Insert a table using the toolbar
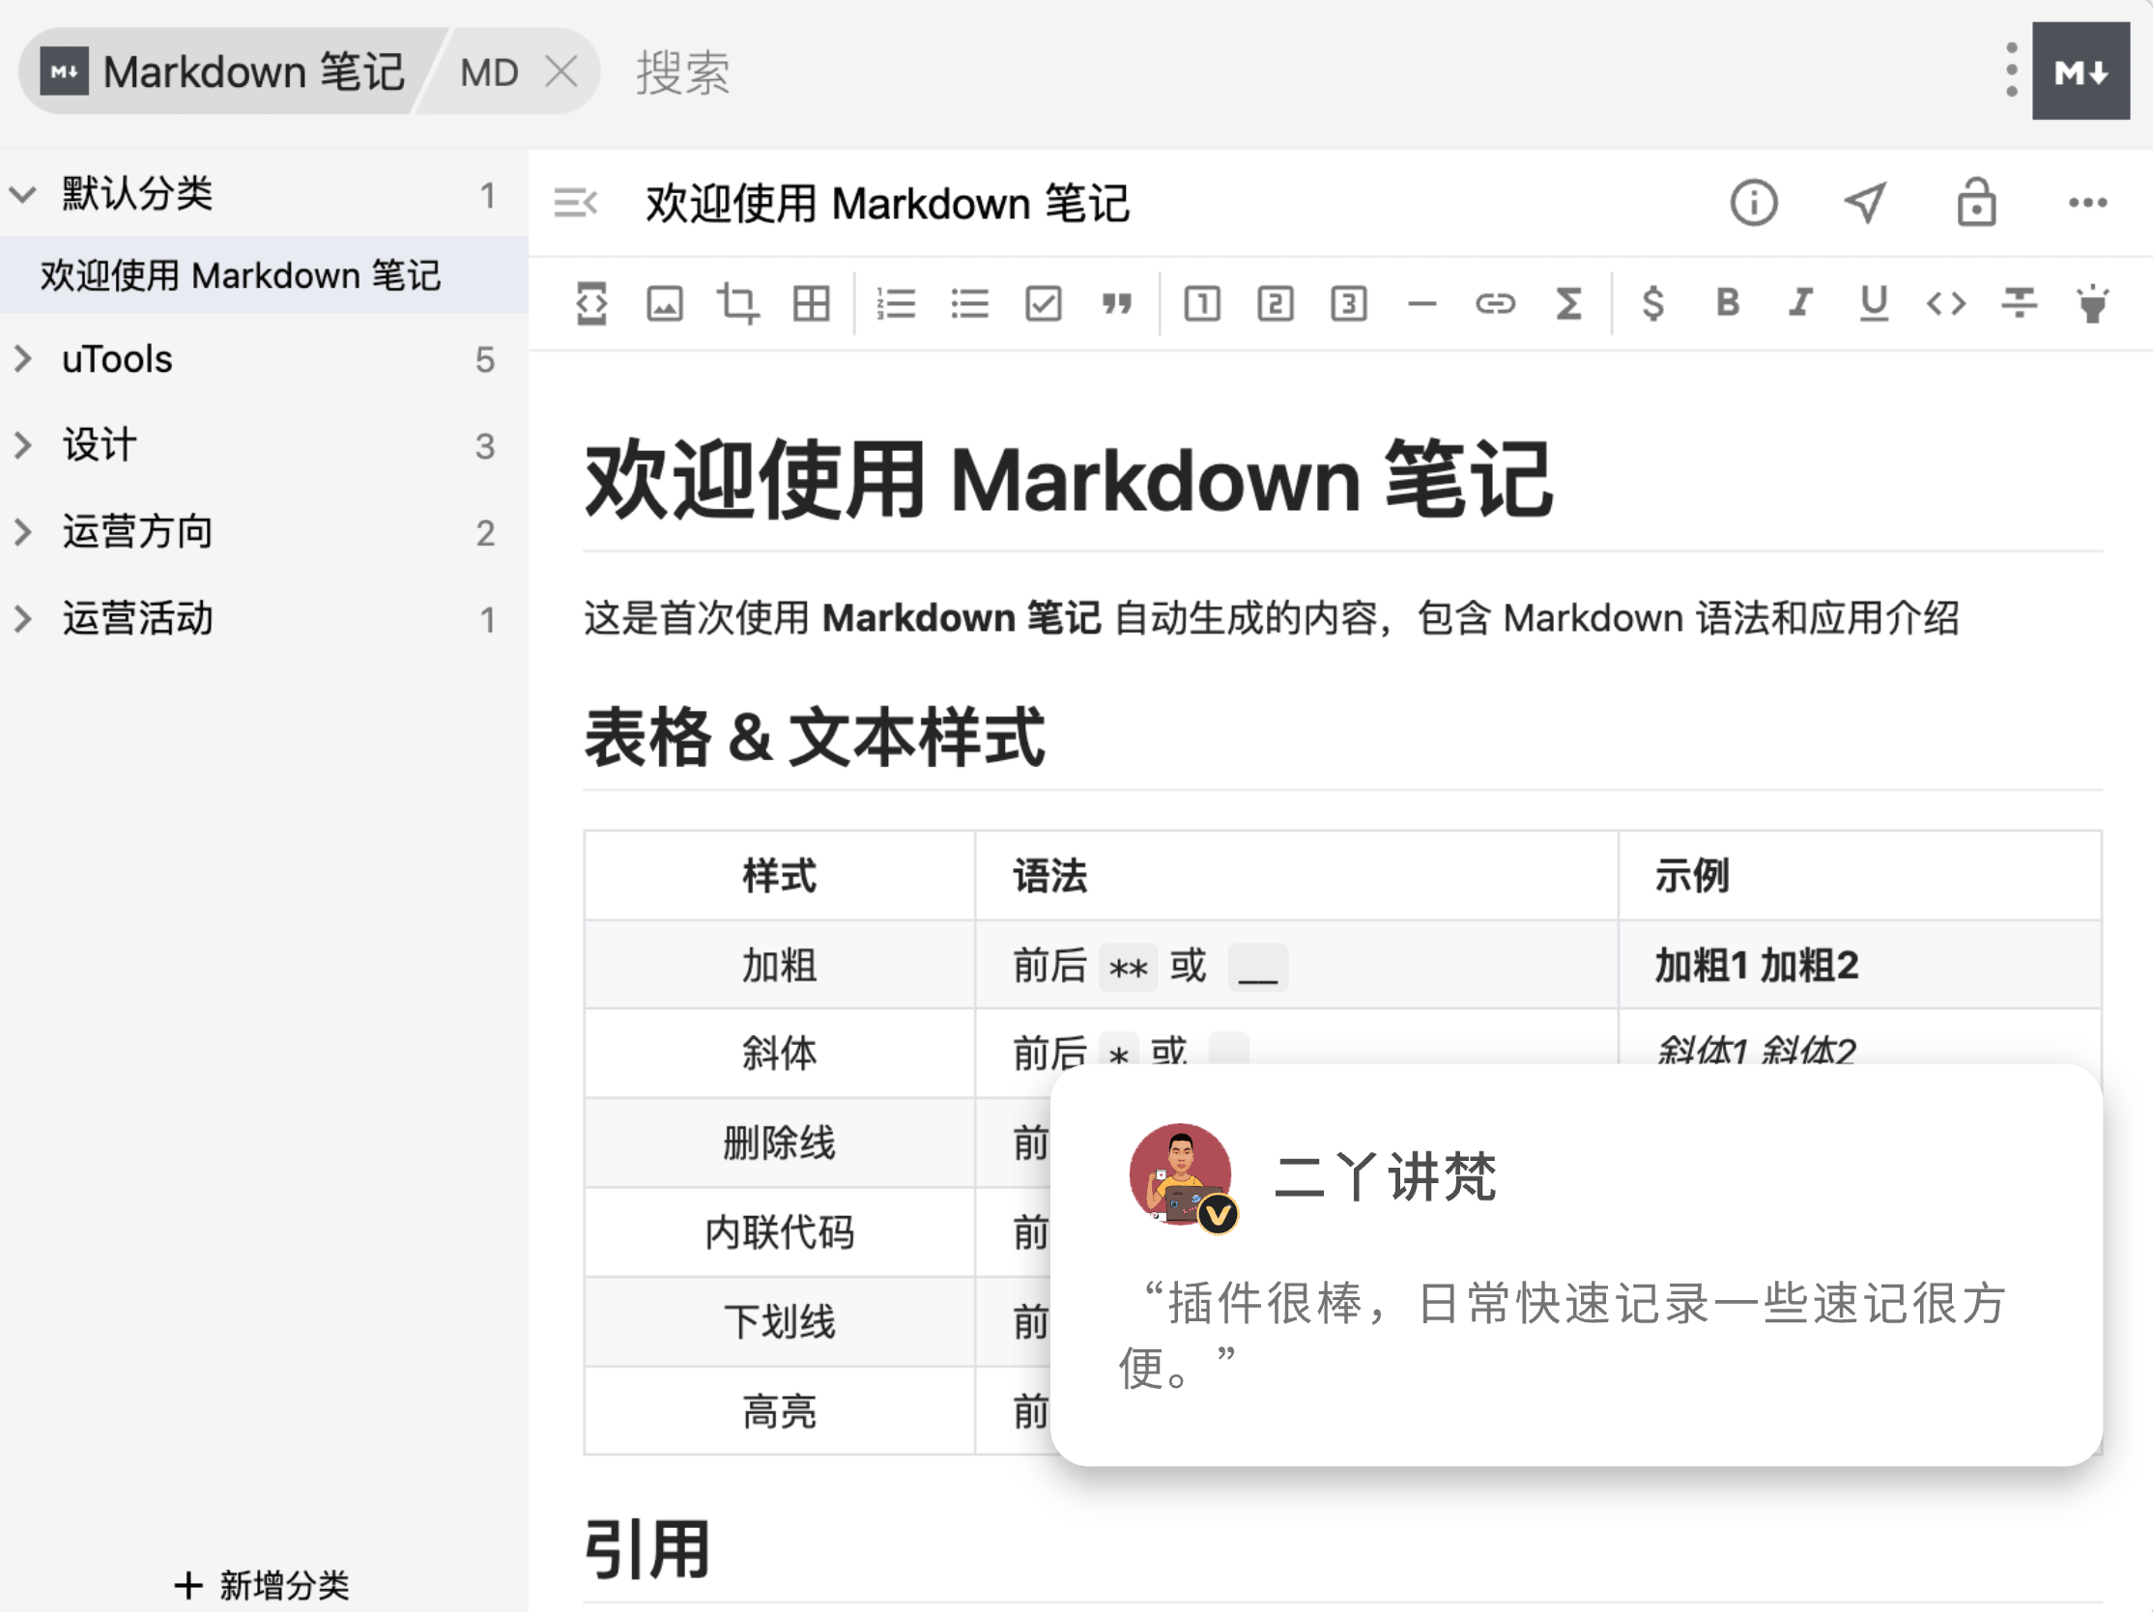This screenshot has width=2153, height=1612. pos(811,303)
